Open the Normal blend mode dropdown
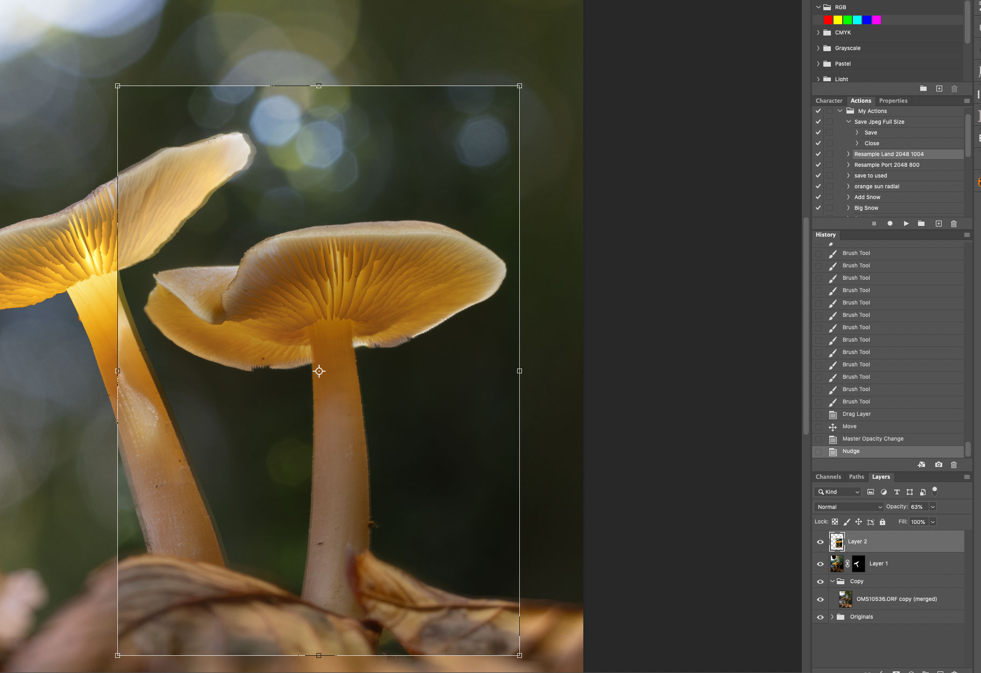 click(849, 506)
